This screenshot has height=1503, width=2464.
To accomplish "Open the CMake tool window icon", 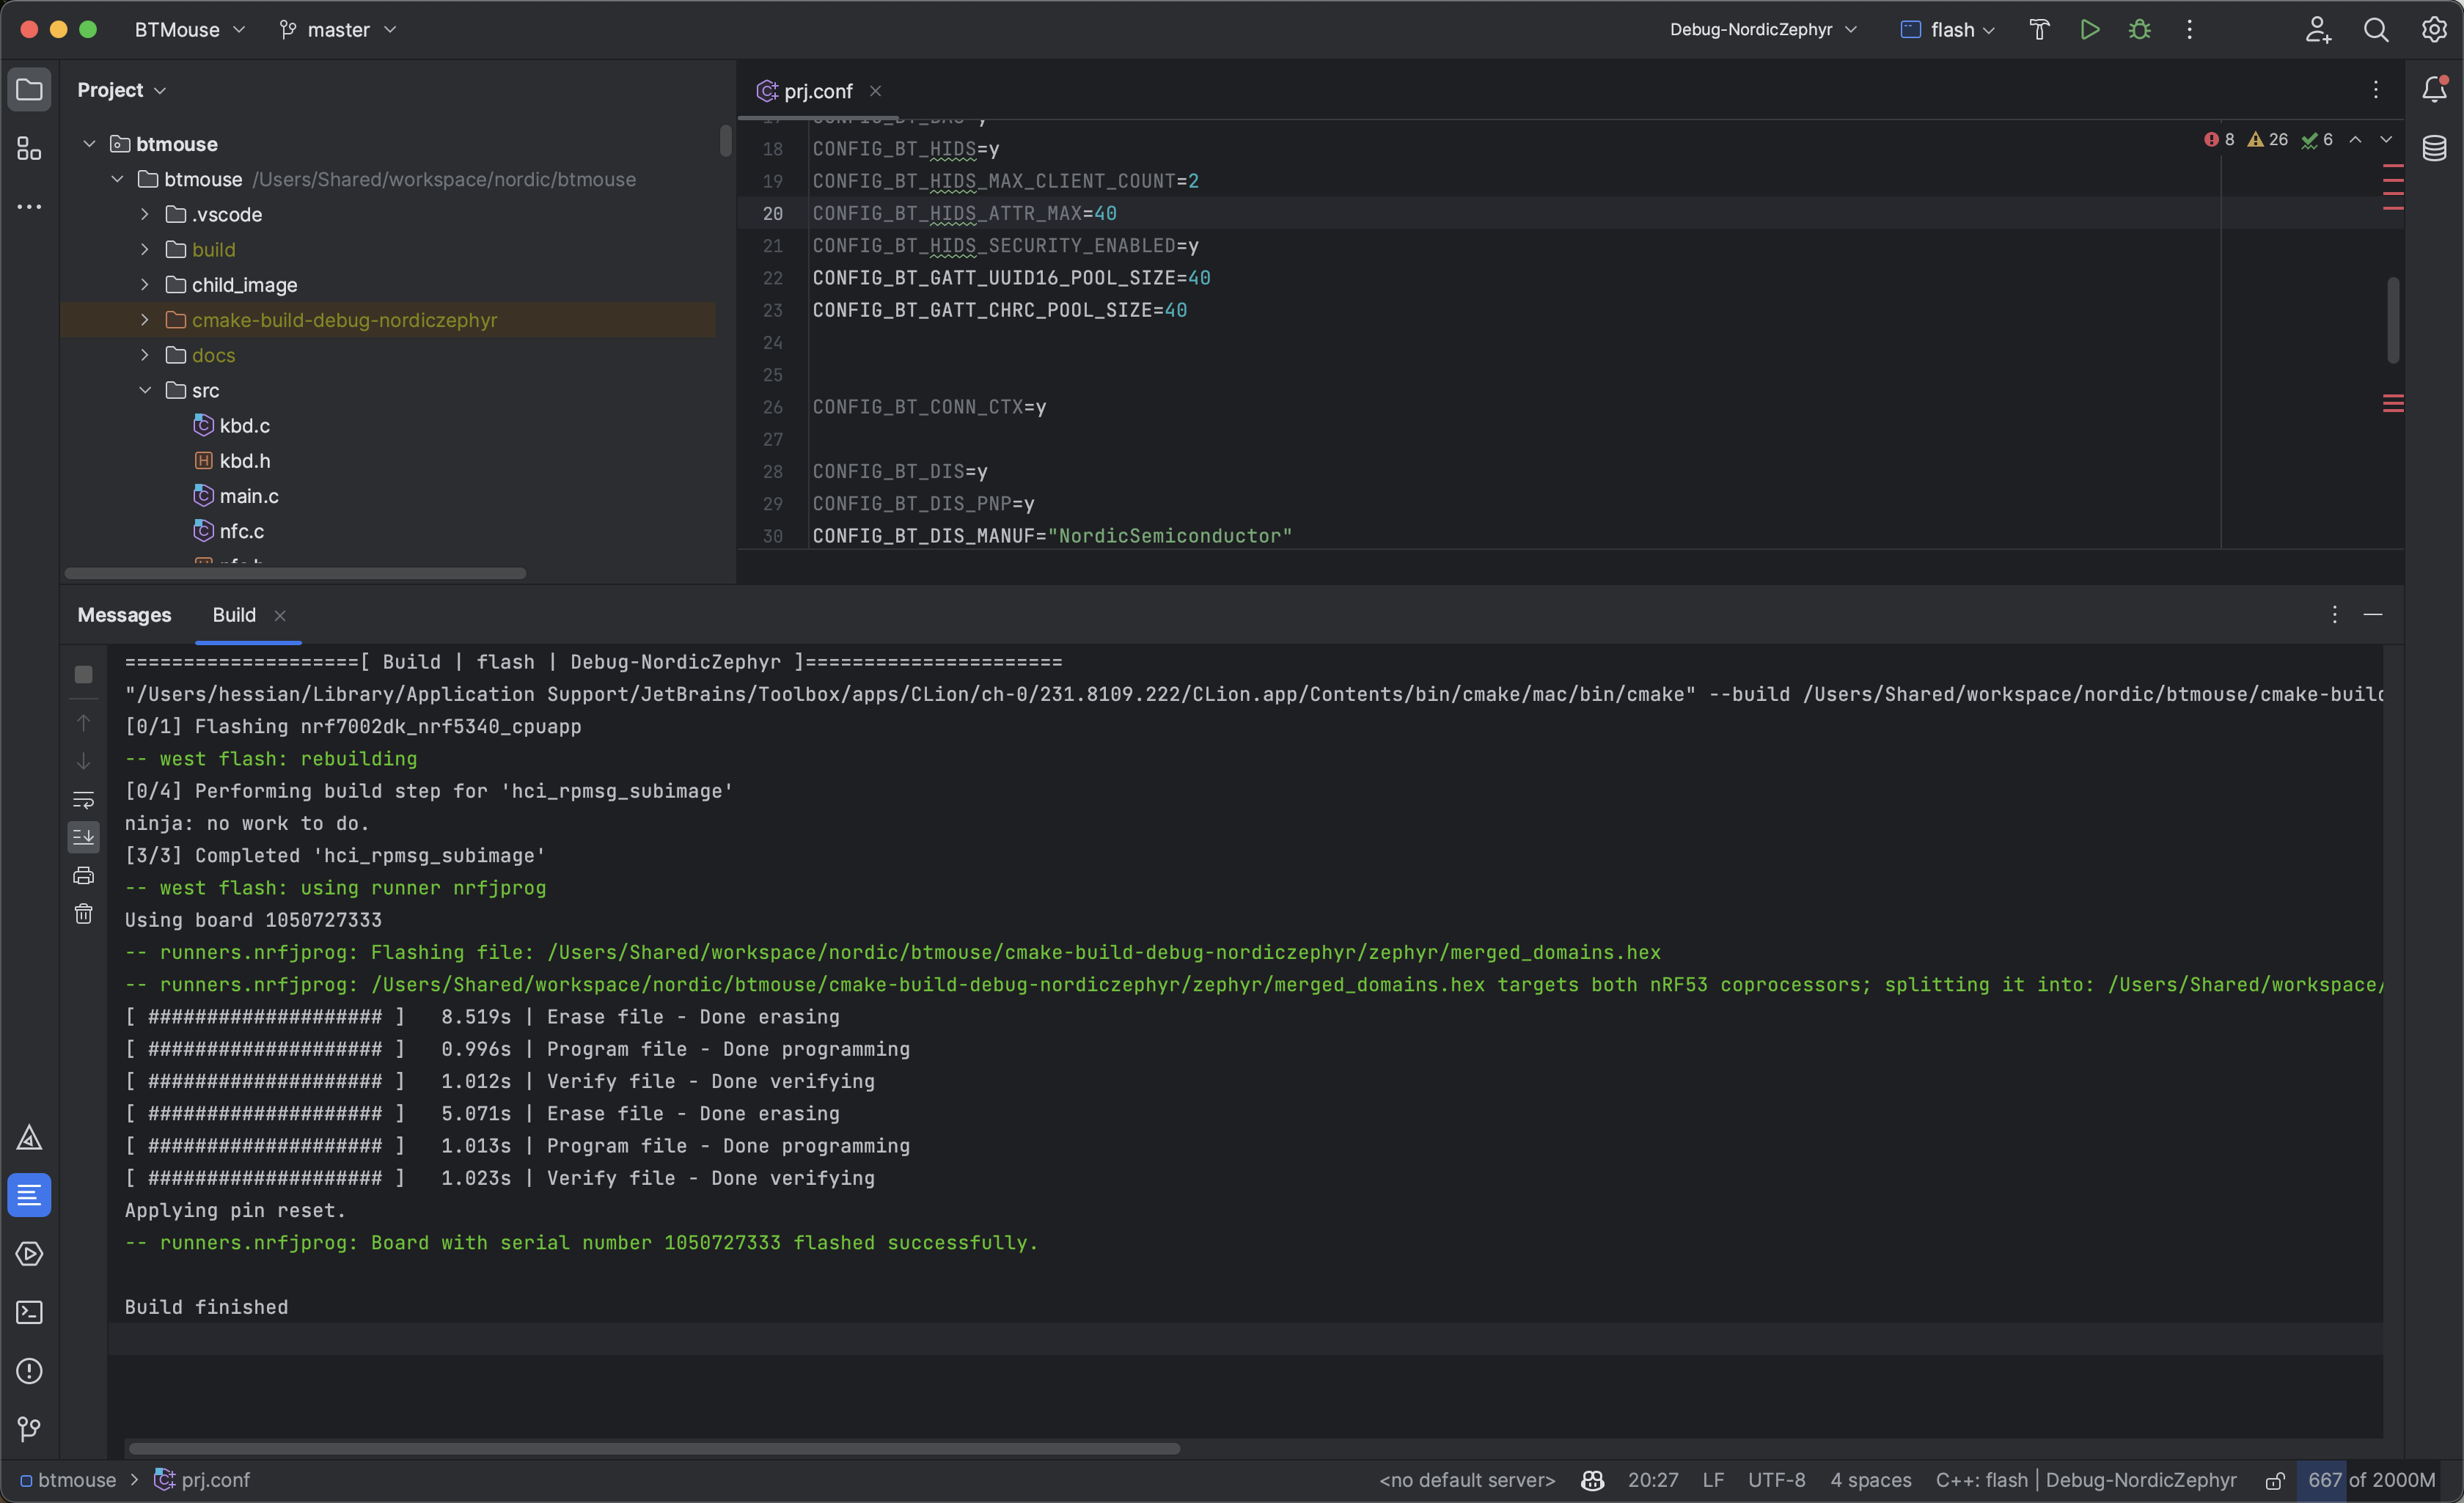I will click(x=29, y=1138).
